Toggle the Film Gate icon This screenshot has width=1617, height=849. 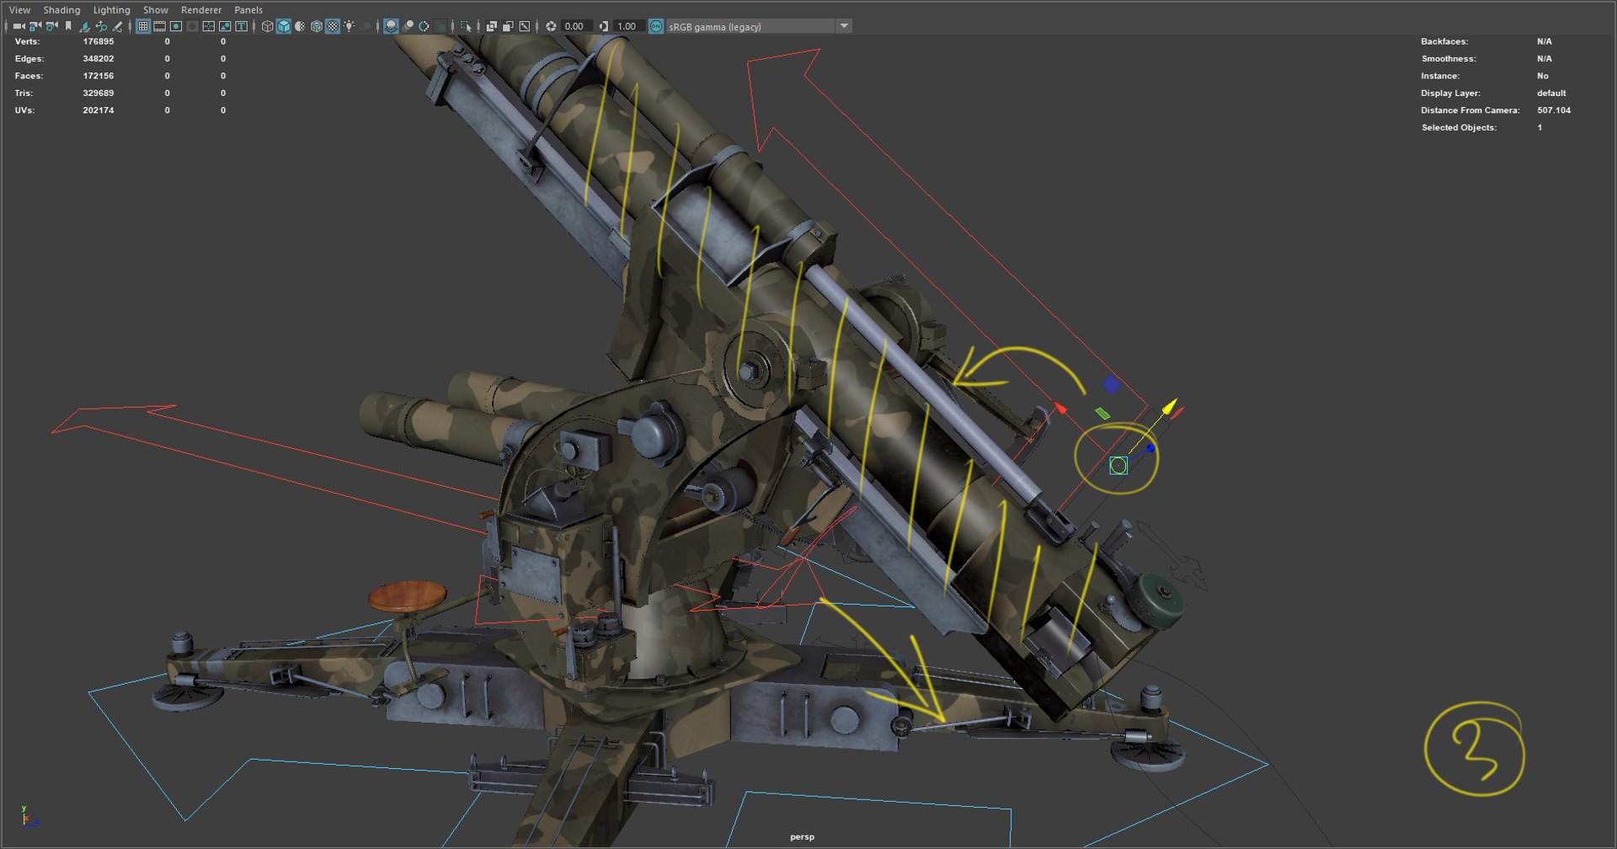pos(159,26)
